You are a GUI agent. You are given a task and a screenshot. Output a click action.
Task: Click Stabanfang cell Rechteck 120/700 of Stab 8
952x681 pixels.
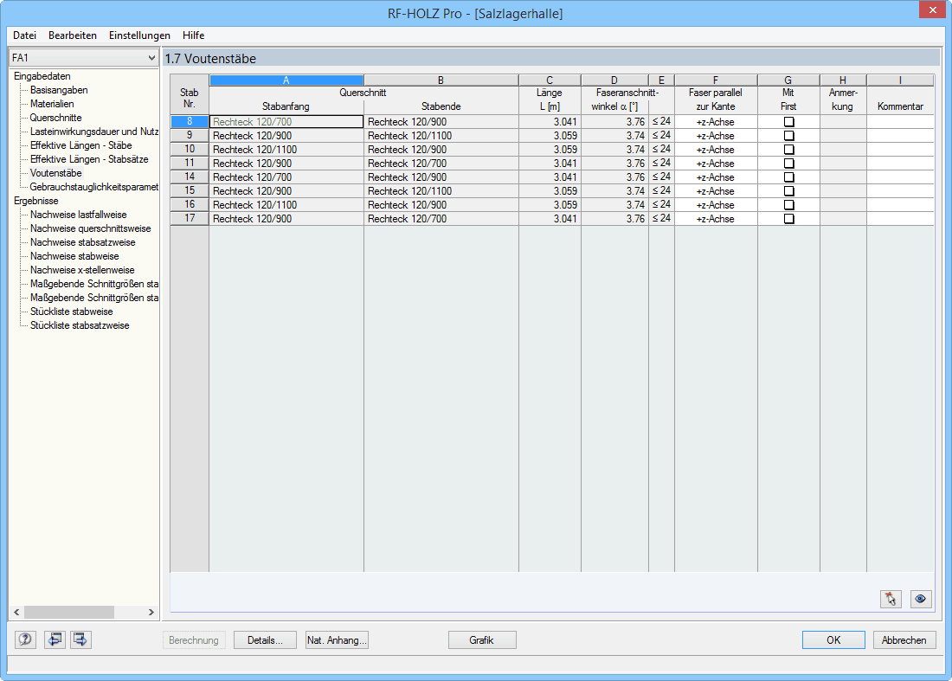[286, 122]
